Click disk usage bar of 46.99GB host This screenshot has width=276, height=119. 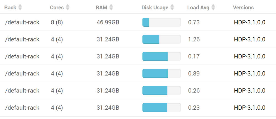click(161, 22)
